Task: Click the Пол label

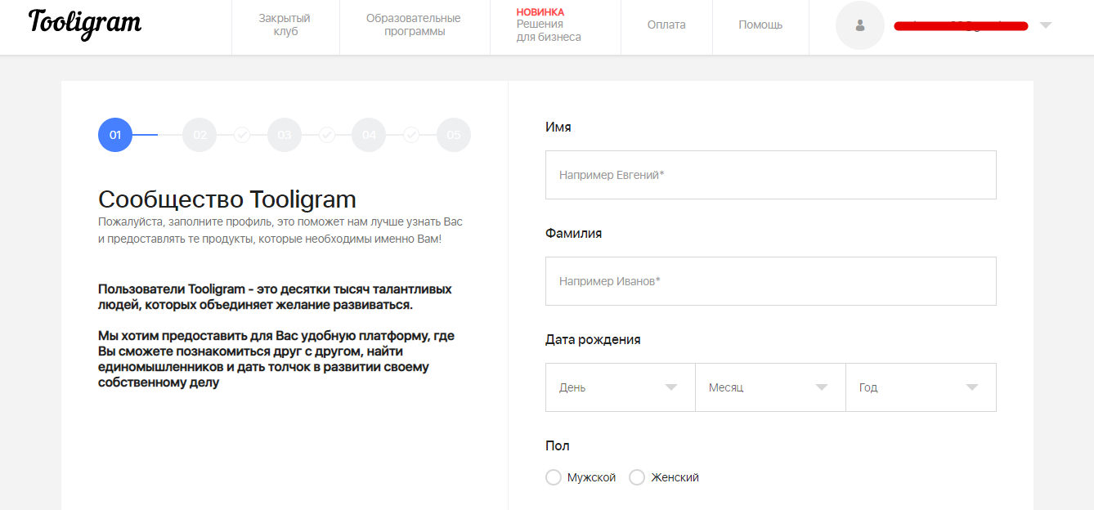Action: (x=558, y=445)
